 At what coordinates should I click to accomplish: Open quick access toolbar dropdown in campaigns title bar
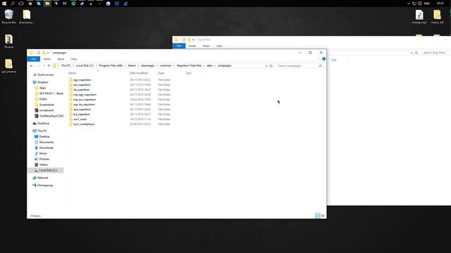(x=48, y=53)
